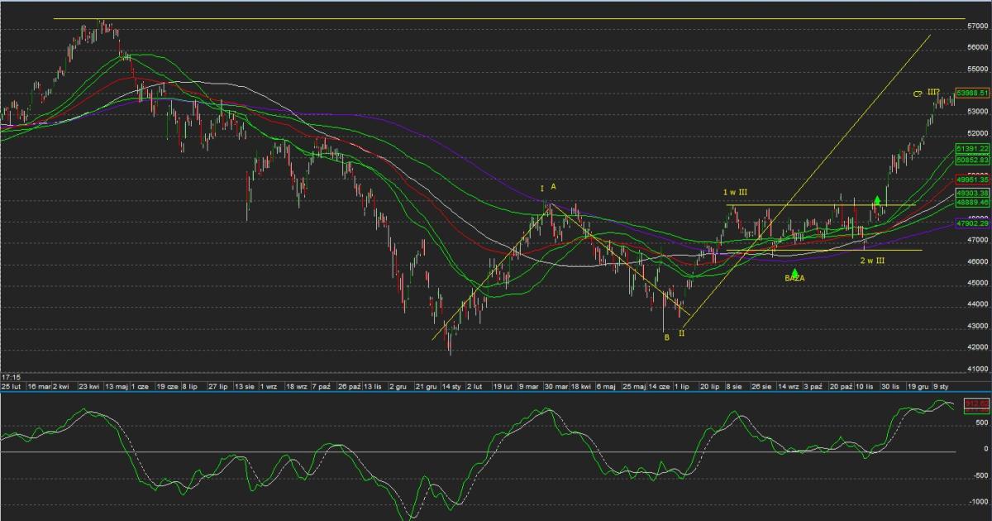Click the '23 kwi' date on time axis

(89, 386)
